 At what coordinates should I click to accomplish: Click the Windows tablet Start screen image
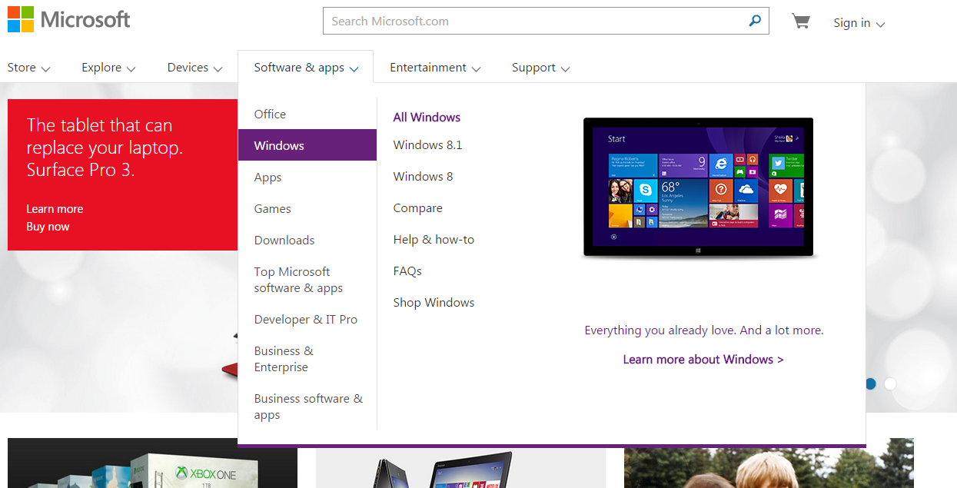pos(699,188)
